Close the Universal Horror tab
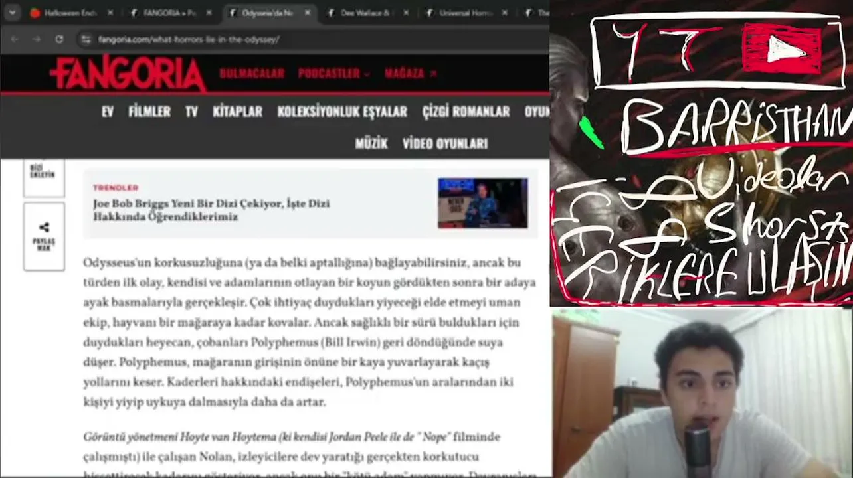The image size is (853, 478). pyautogui.click(x=505, y=13)
